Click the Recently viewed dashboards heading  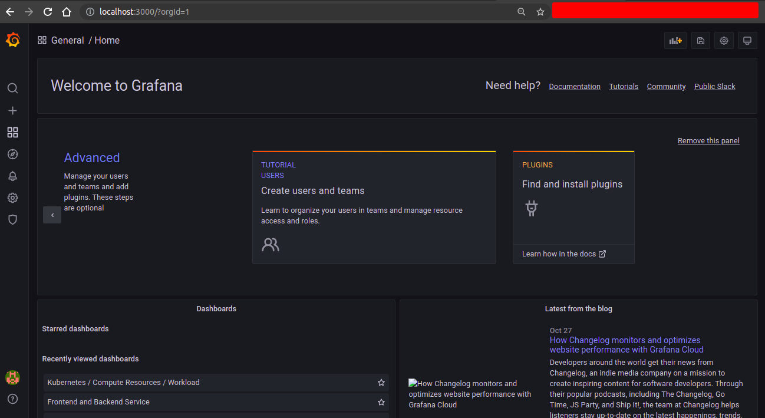[90, 359]
